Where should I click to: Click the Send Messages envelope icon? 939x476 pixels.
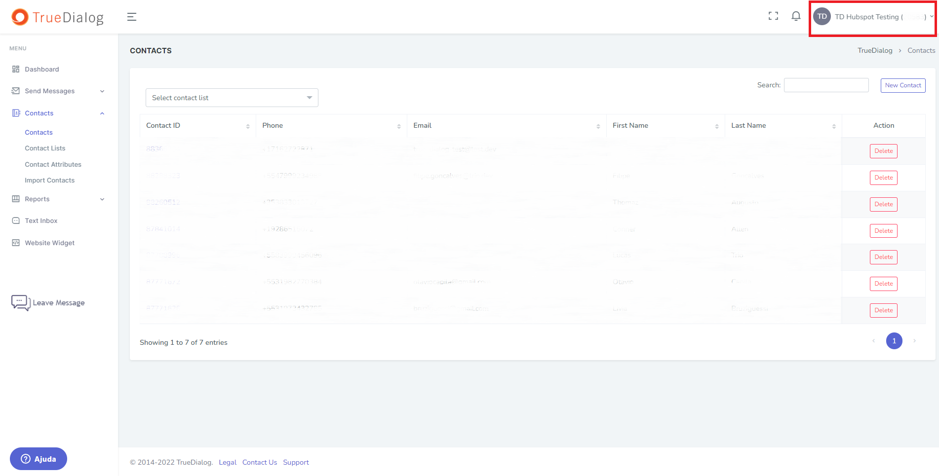[16, 91]
